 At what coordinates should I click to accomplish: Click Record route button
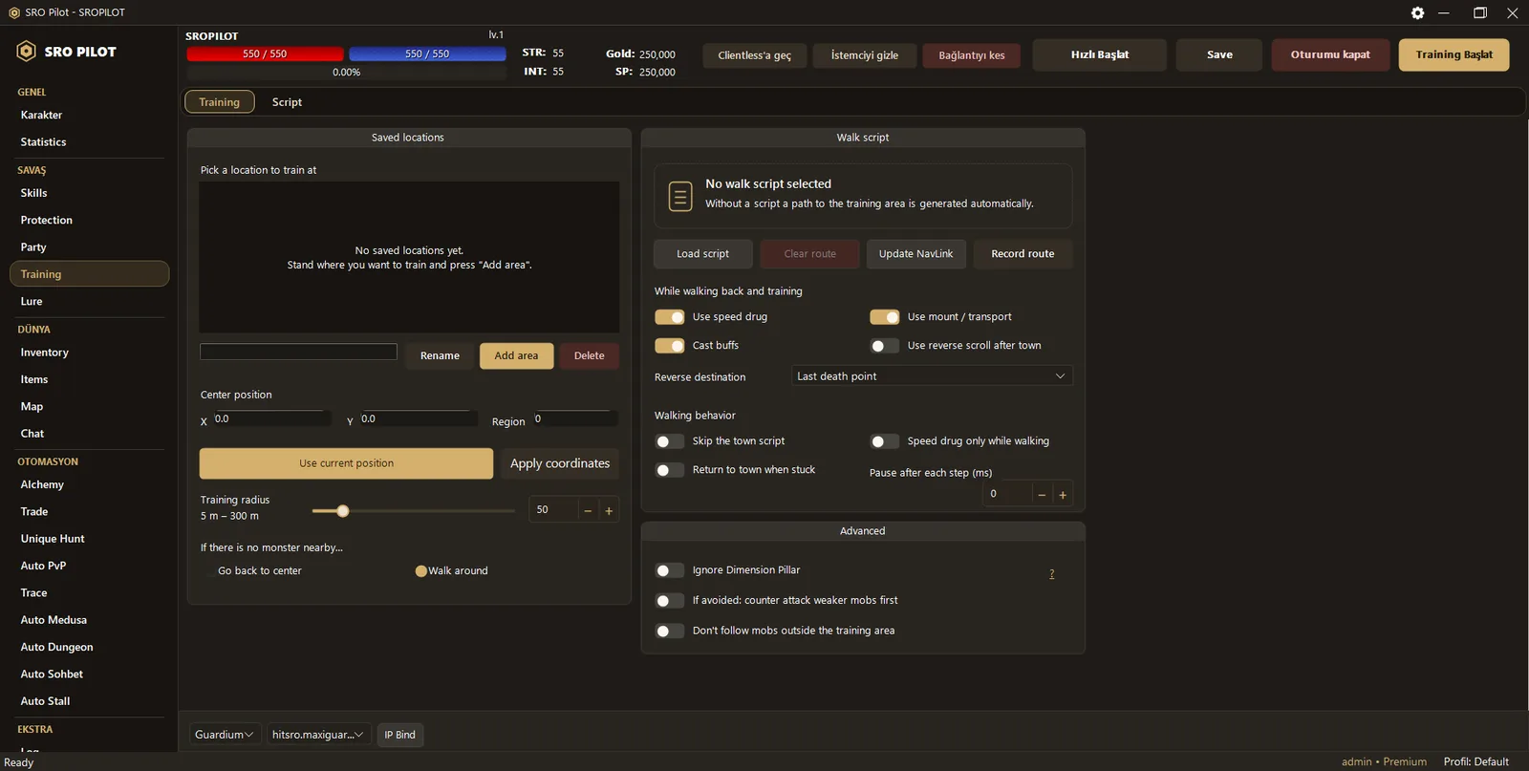tap(1023, 254)
